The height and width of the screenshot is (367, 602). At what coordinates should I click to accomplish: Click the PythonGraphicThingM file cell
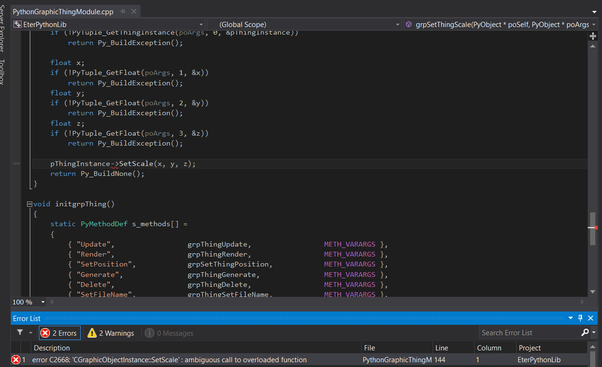(397, 360)
